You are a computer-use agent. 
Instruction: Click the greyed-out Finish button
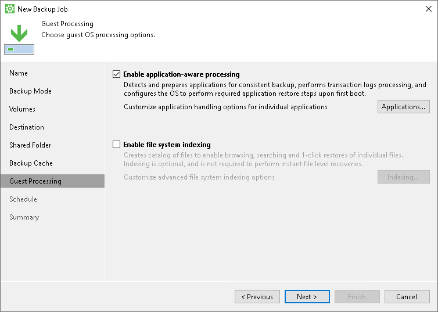pos(357,297)
